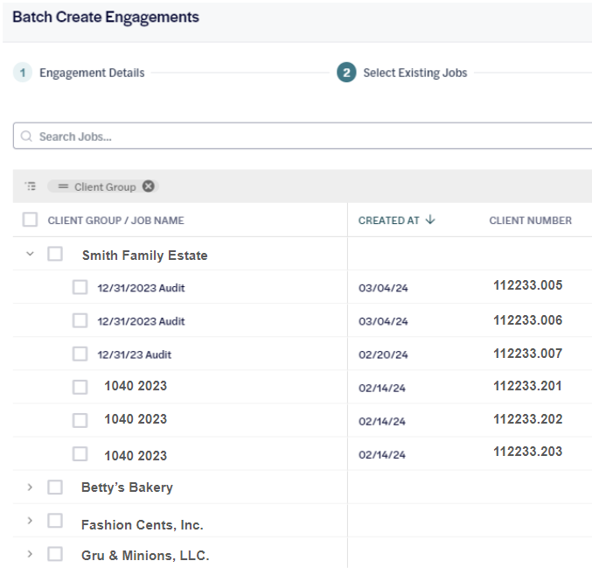This screenshot has height=568, width=592.
Task: Click the step 1 number circle
Action: [23, 73]
